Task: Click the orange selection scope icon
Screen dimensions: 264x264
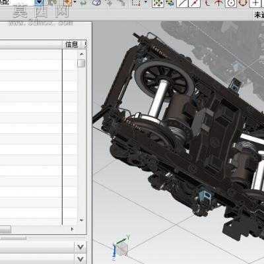Action: click(x=68, y=3)
